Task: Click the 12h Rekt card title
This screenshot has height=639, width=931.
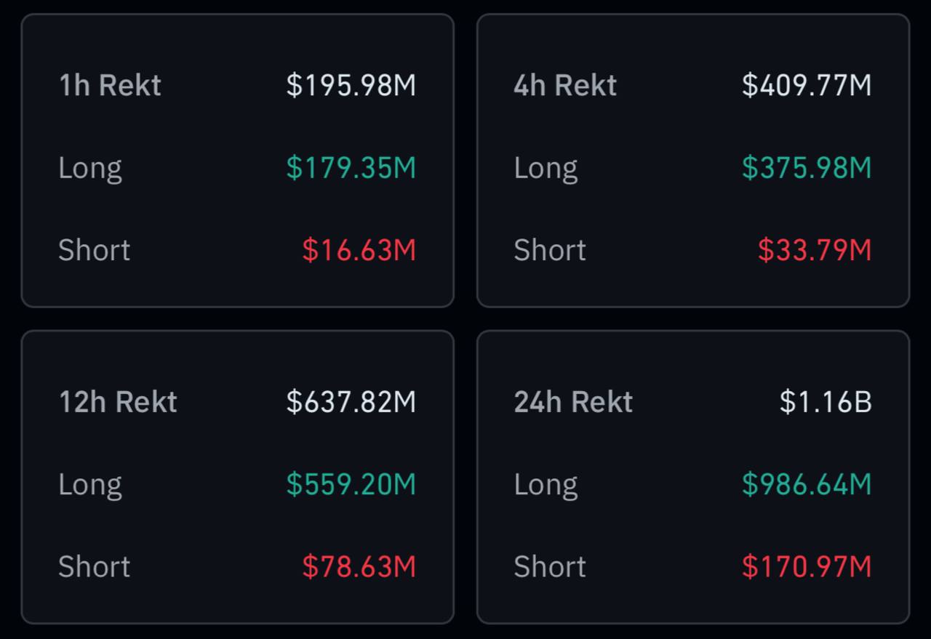Action: click(x=118, y=402)
